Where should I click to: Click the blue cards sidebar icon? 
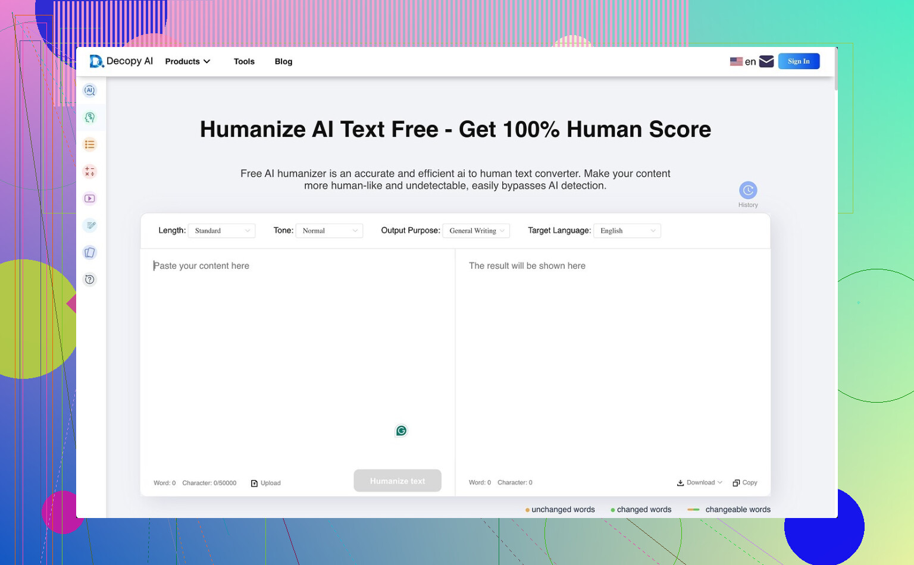(x=90, y=253)
